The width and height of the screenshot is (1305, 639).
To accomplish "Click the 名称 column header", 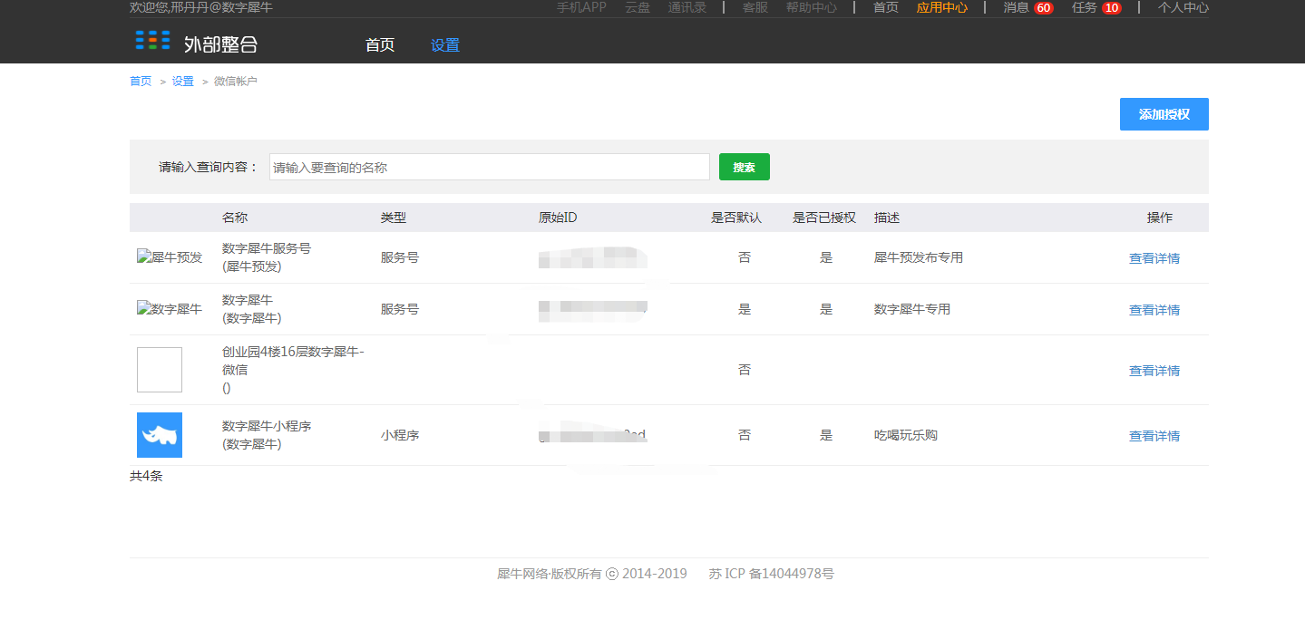I will click(235, 218).
